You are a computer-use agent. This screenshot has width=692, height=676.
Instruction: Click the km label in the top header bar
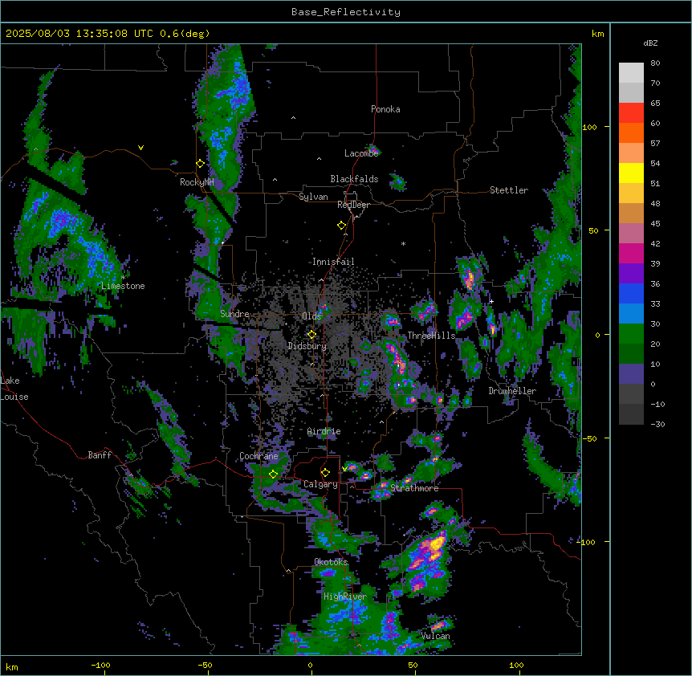(597, 34)
